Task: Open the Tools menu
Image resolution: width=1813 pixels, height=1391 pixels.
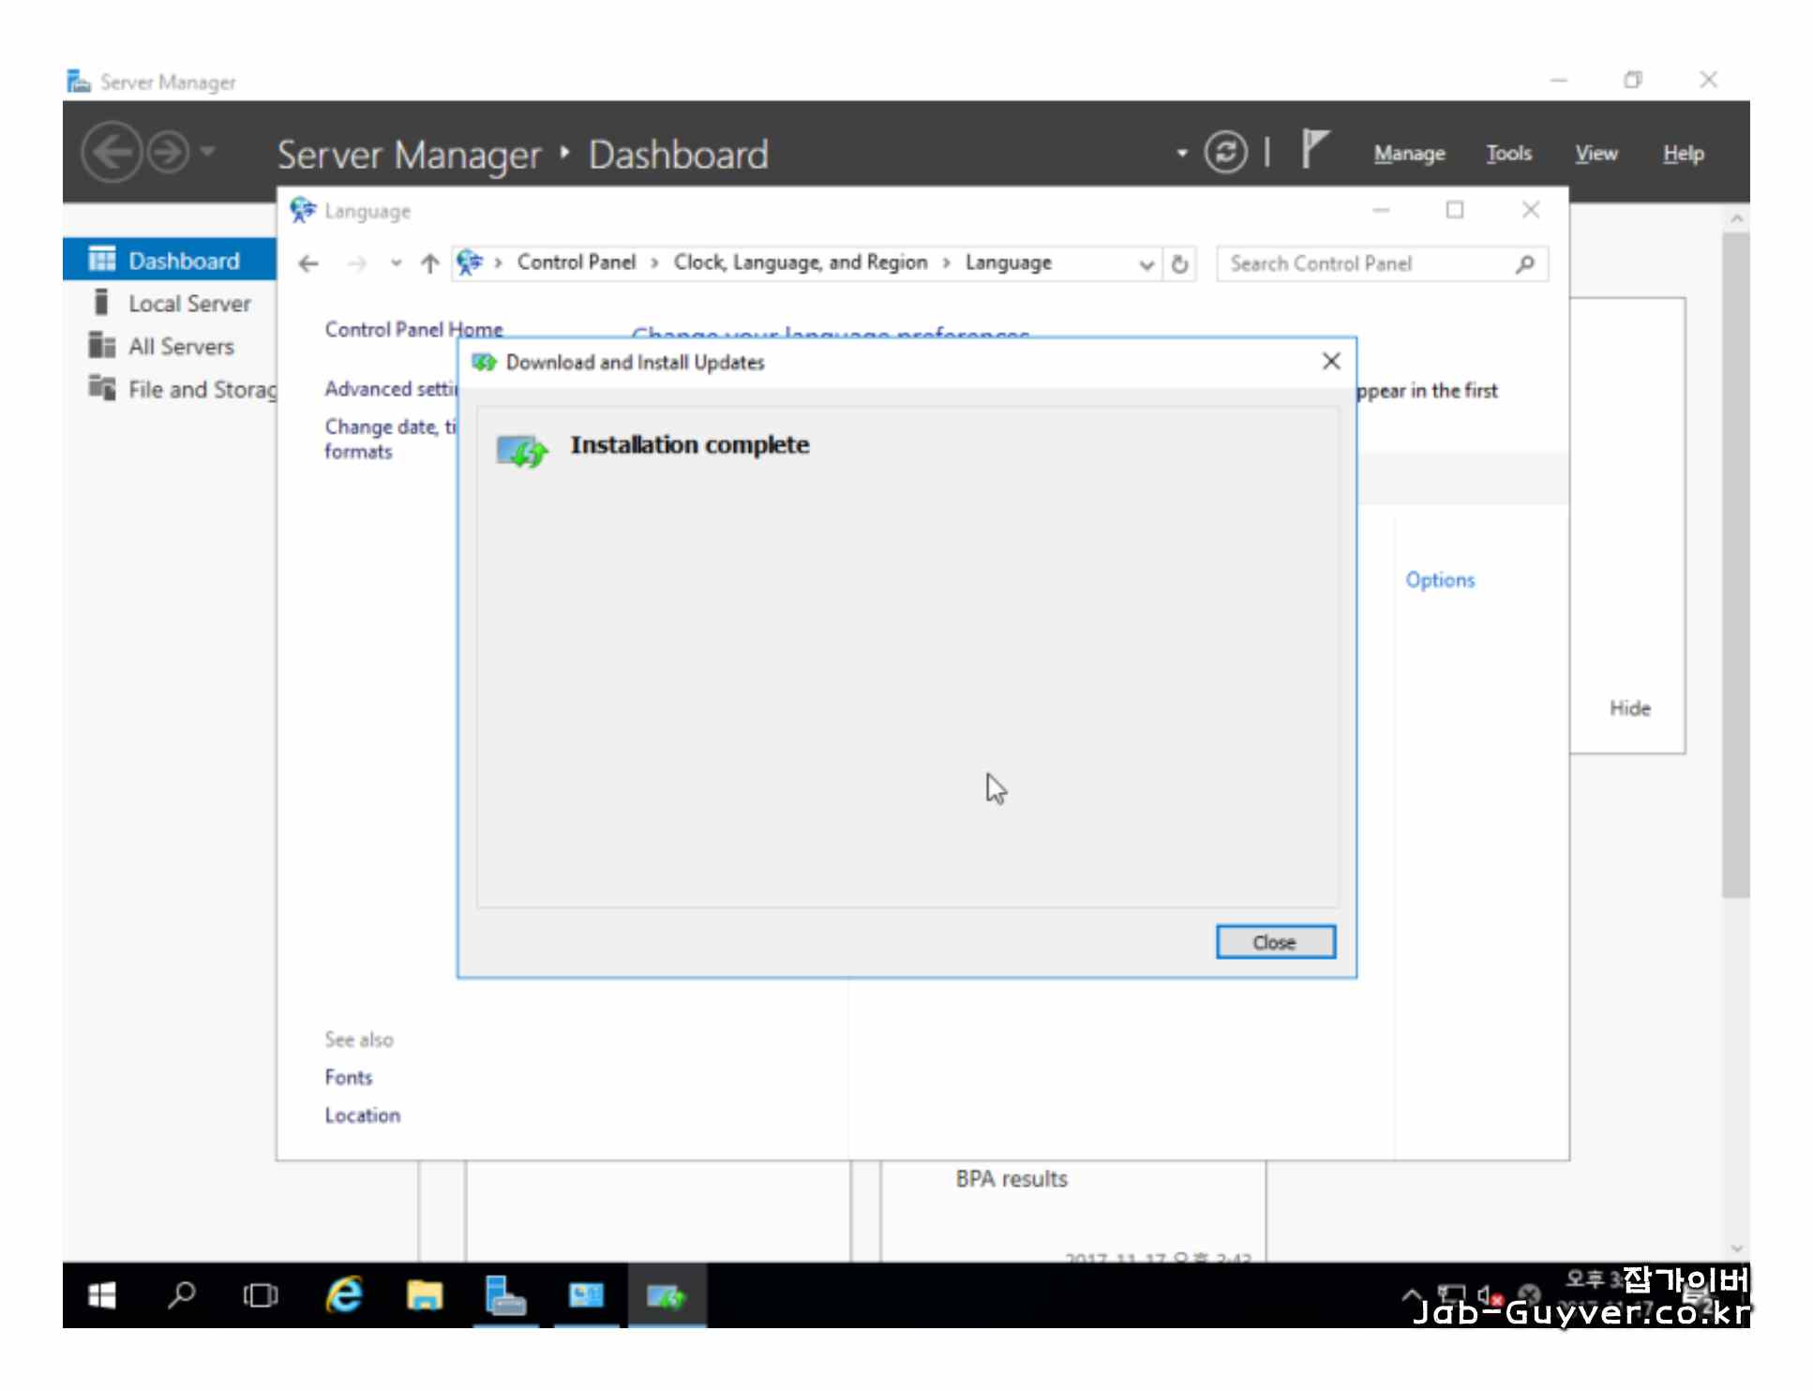Action: [1508, 153]
